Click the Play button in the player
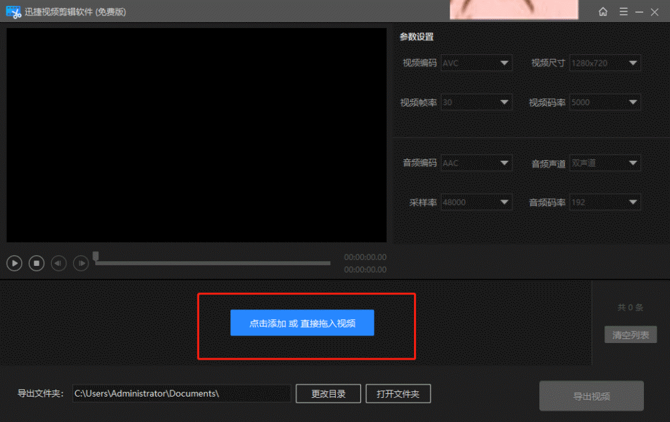Screen dimensions: 670x422 coord(14,263)
